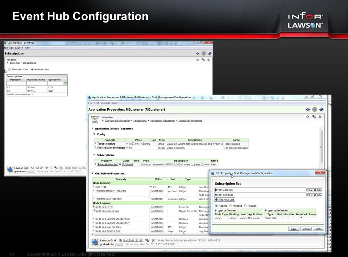This screenshot has height=257, width=348.
Task: Select the Prepend option
Action: [x=231, y=206]
